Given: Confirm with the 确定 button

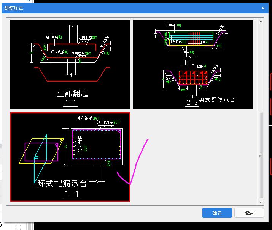Looking at the screenshot, I should (217, 213).
